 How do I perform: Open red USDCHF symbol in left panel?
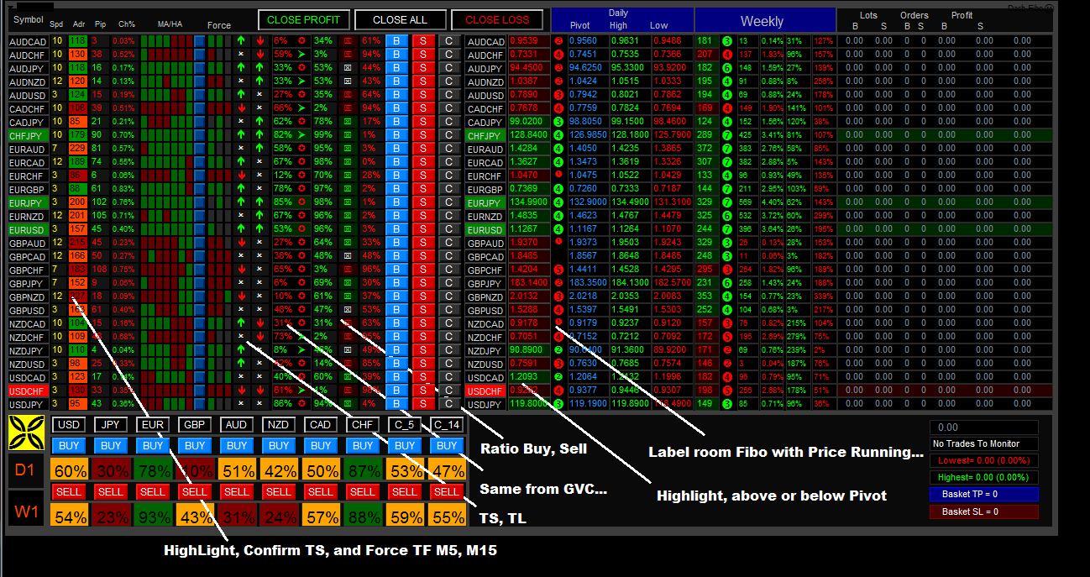[28, 391]
